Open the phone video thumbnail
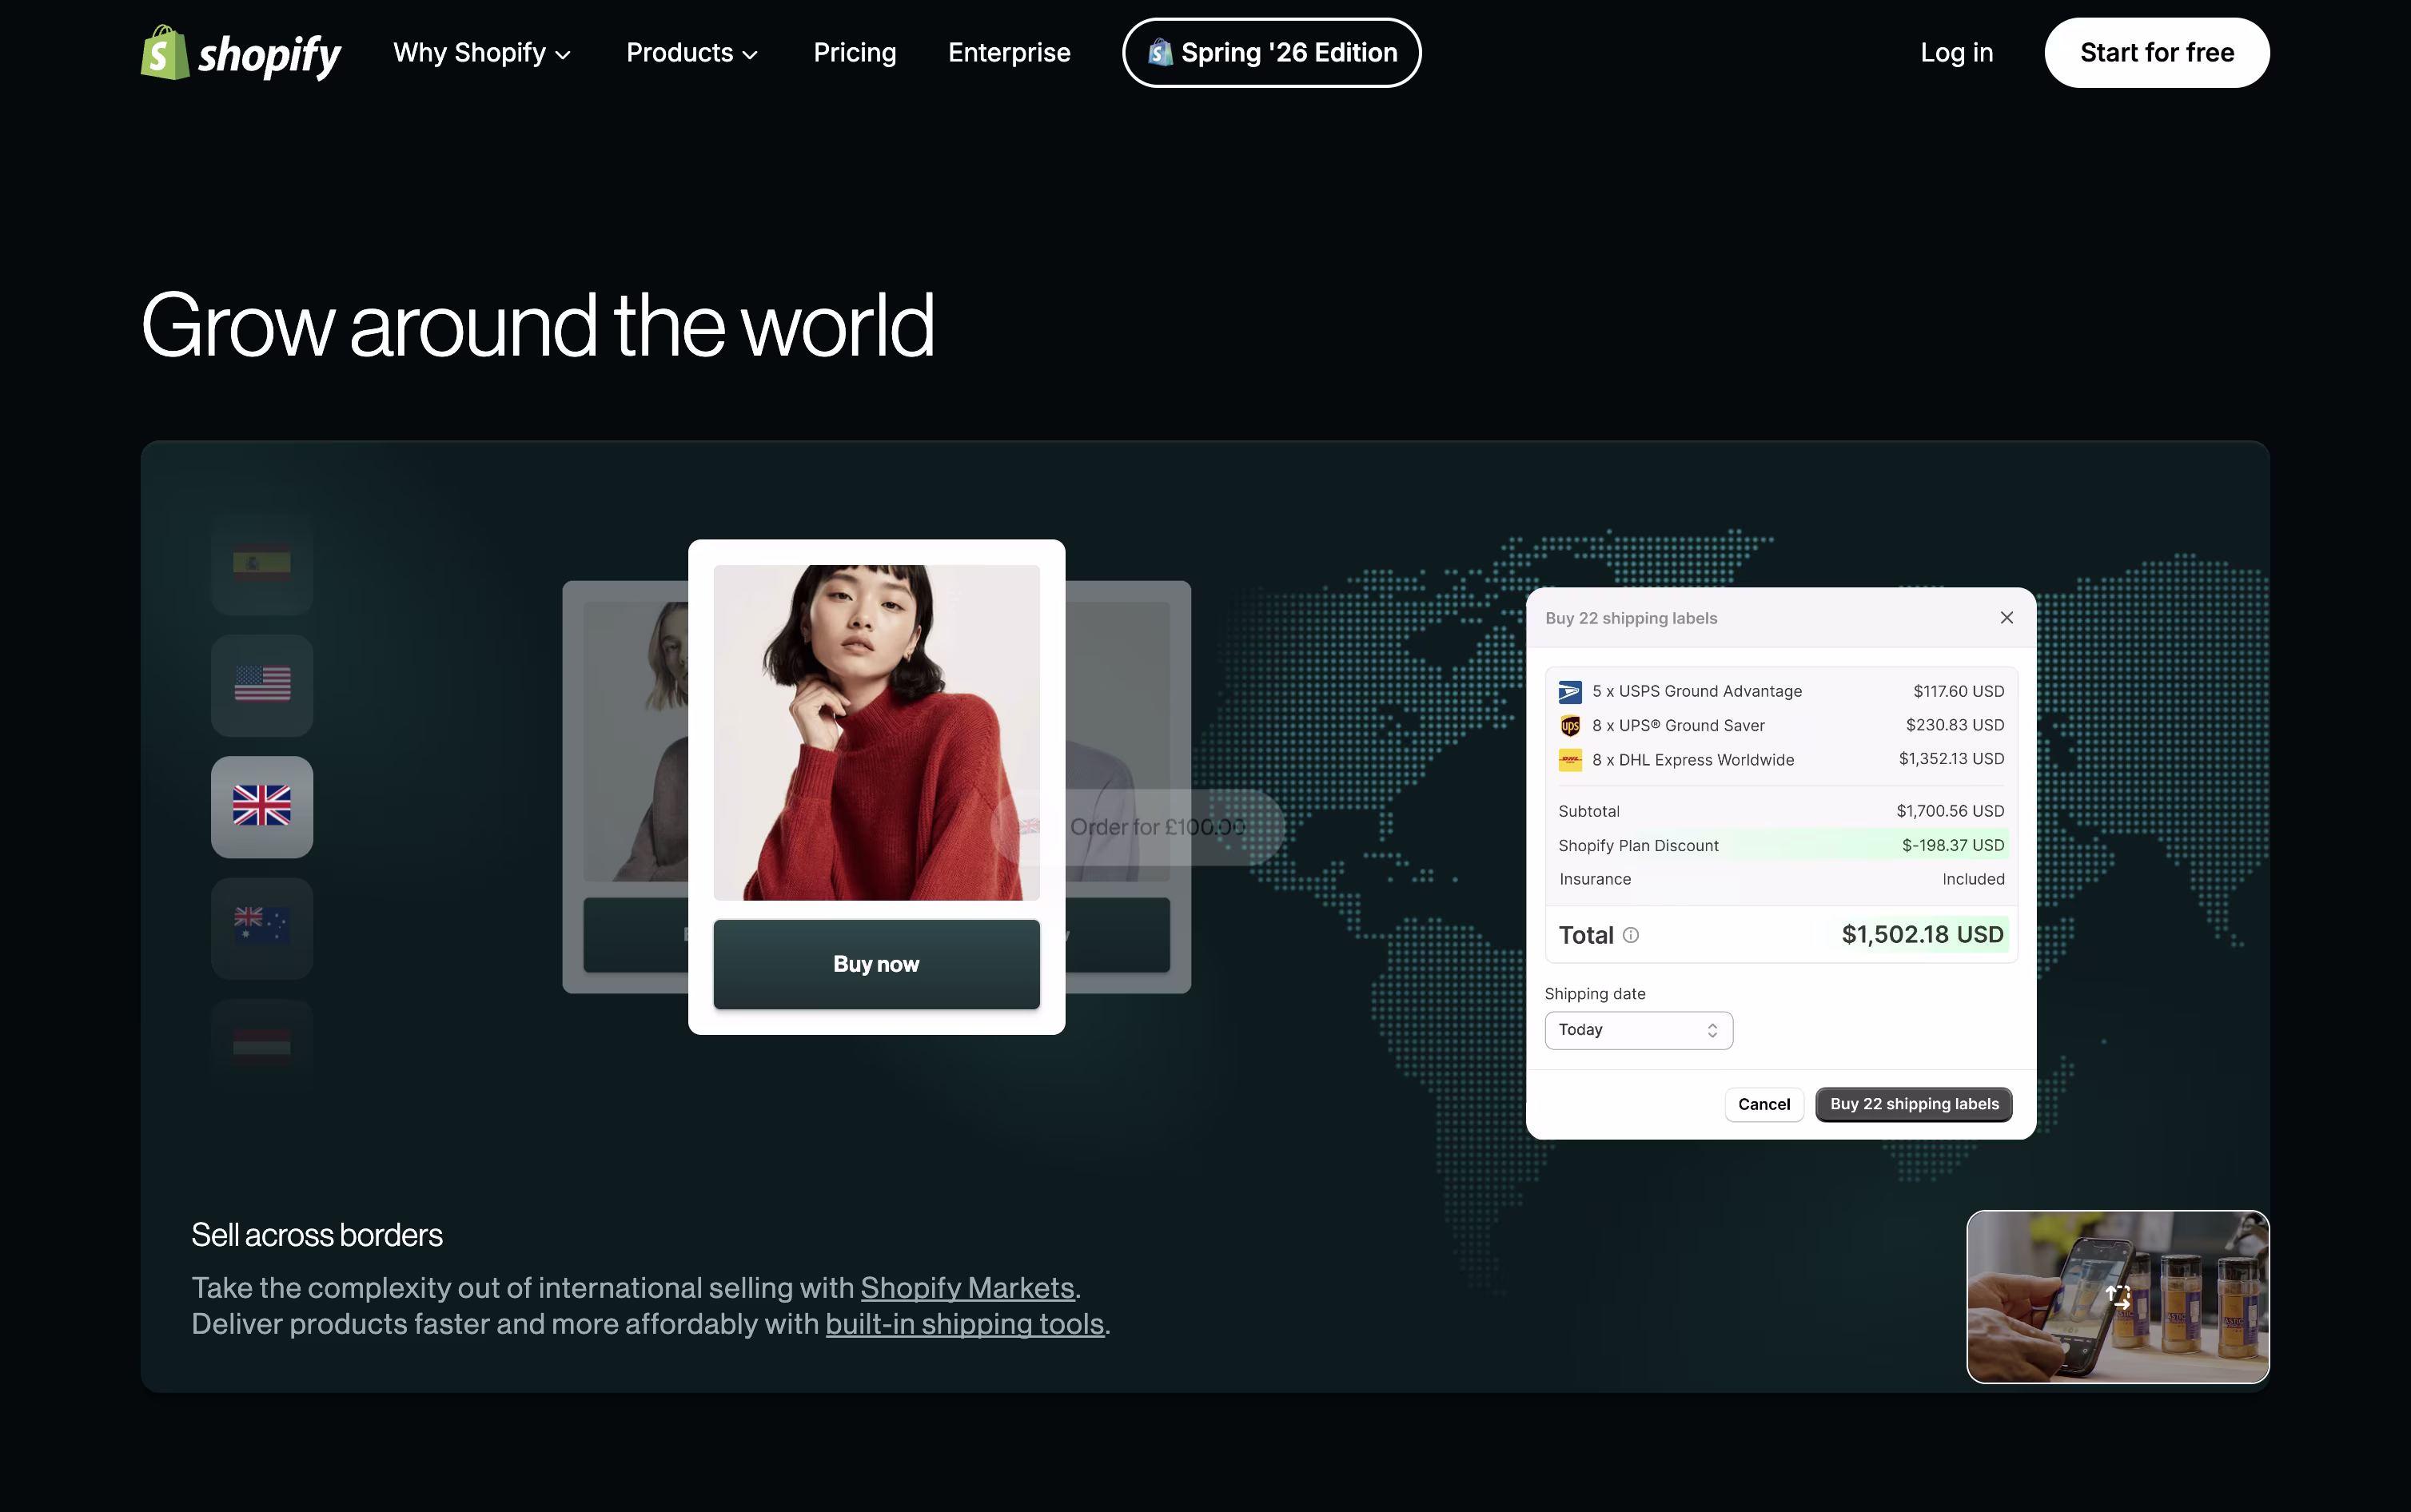Image resolution: width=2411 pixels, height=1512 pixels. coord(2117,1297)
